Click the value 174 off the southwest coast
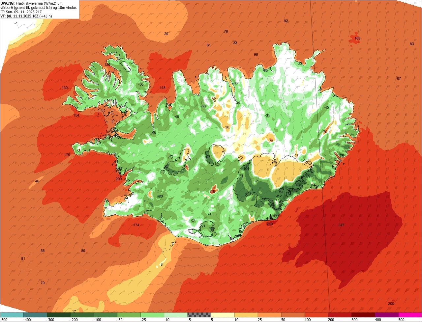422x322 pixels. [x=136, y=225]
